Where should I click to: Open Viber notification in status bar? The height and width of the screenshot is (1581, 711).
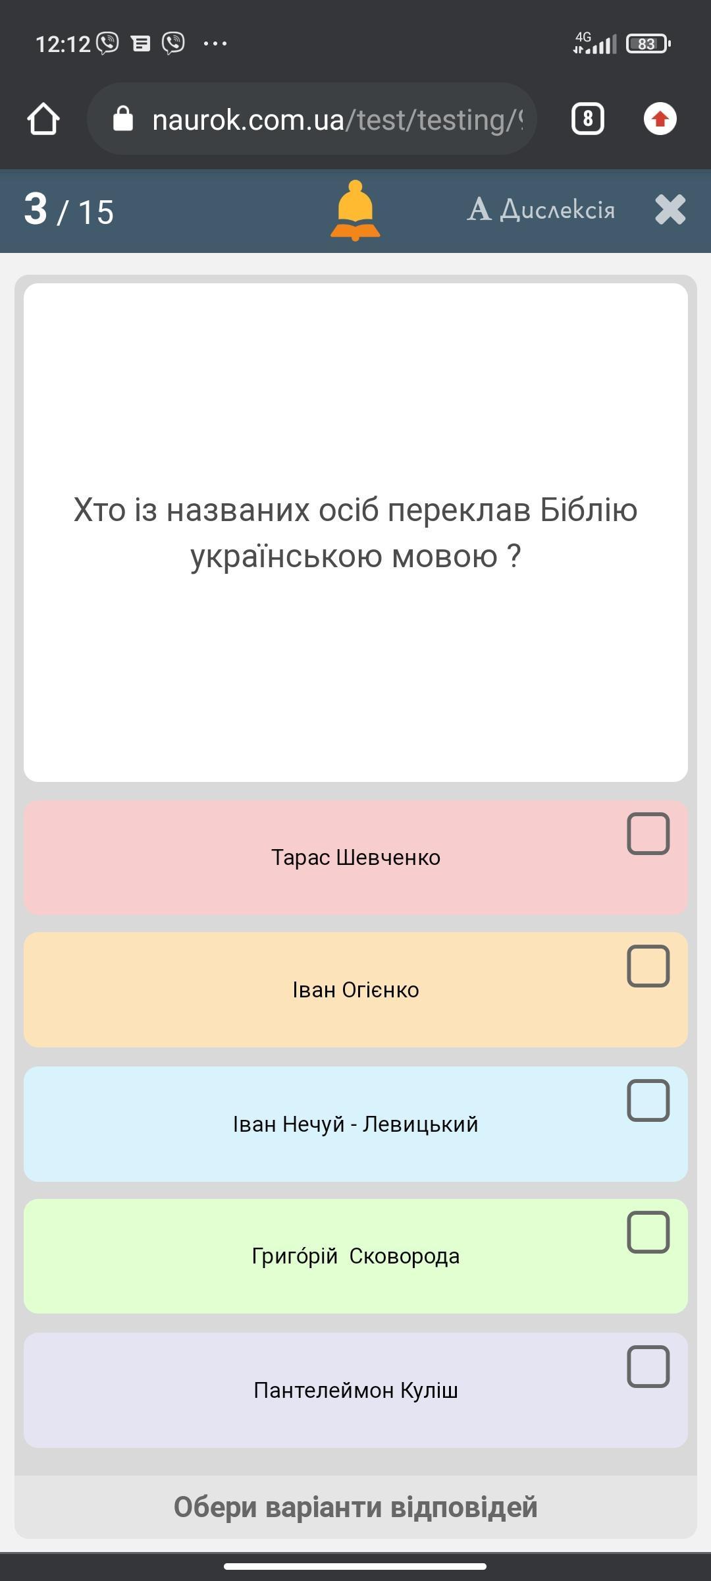pos(108,43)
